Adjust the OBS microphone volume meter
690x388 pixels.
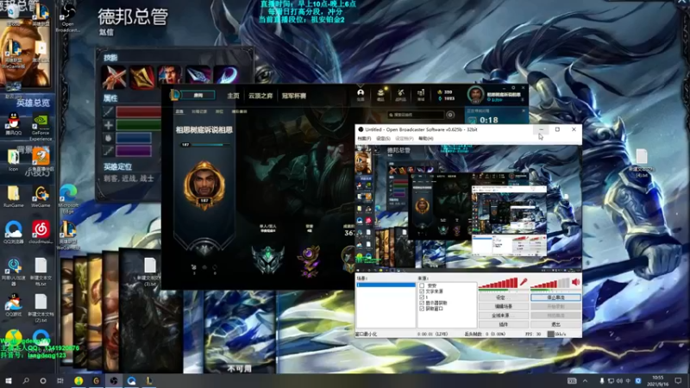(x=499, y=284)
